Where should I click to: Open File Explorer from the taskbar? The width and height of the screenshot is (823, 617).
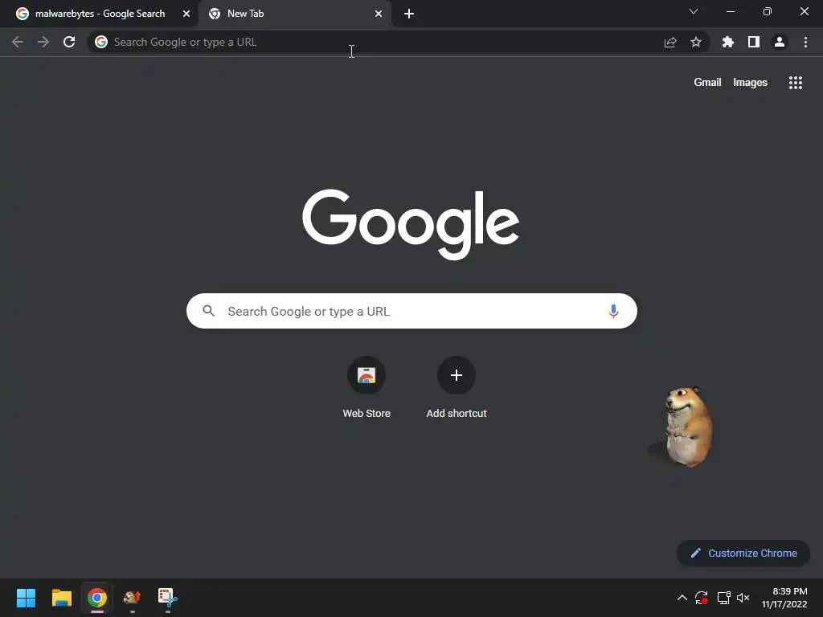[61, 598]
